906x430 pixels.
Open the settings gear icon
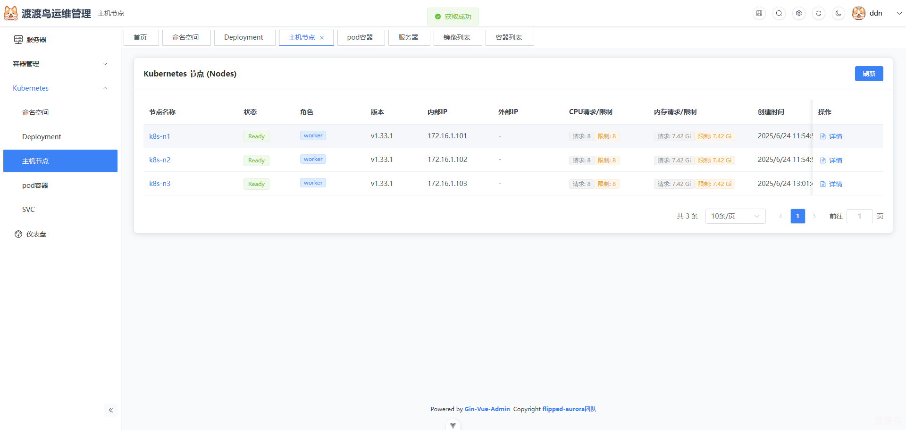798,13
